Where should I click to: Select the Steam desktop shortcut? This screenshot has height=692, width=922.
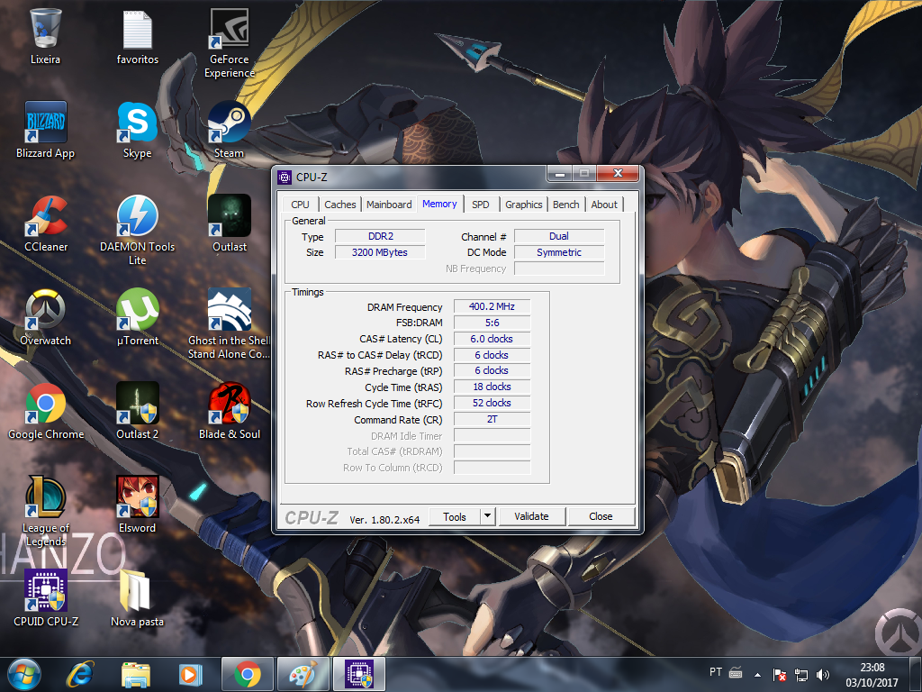(230, 130)
